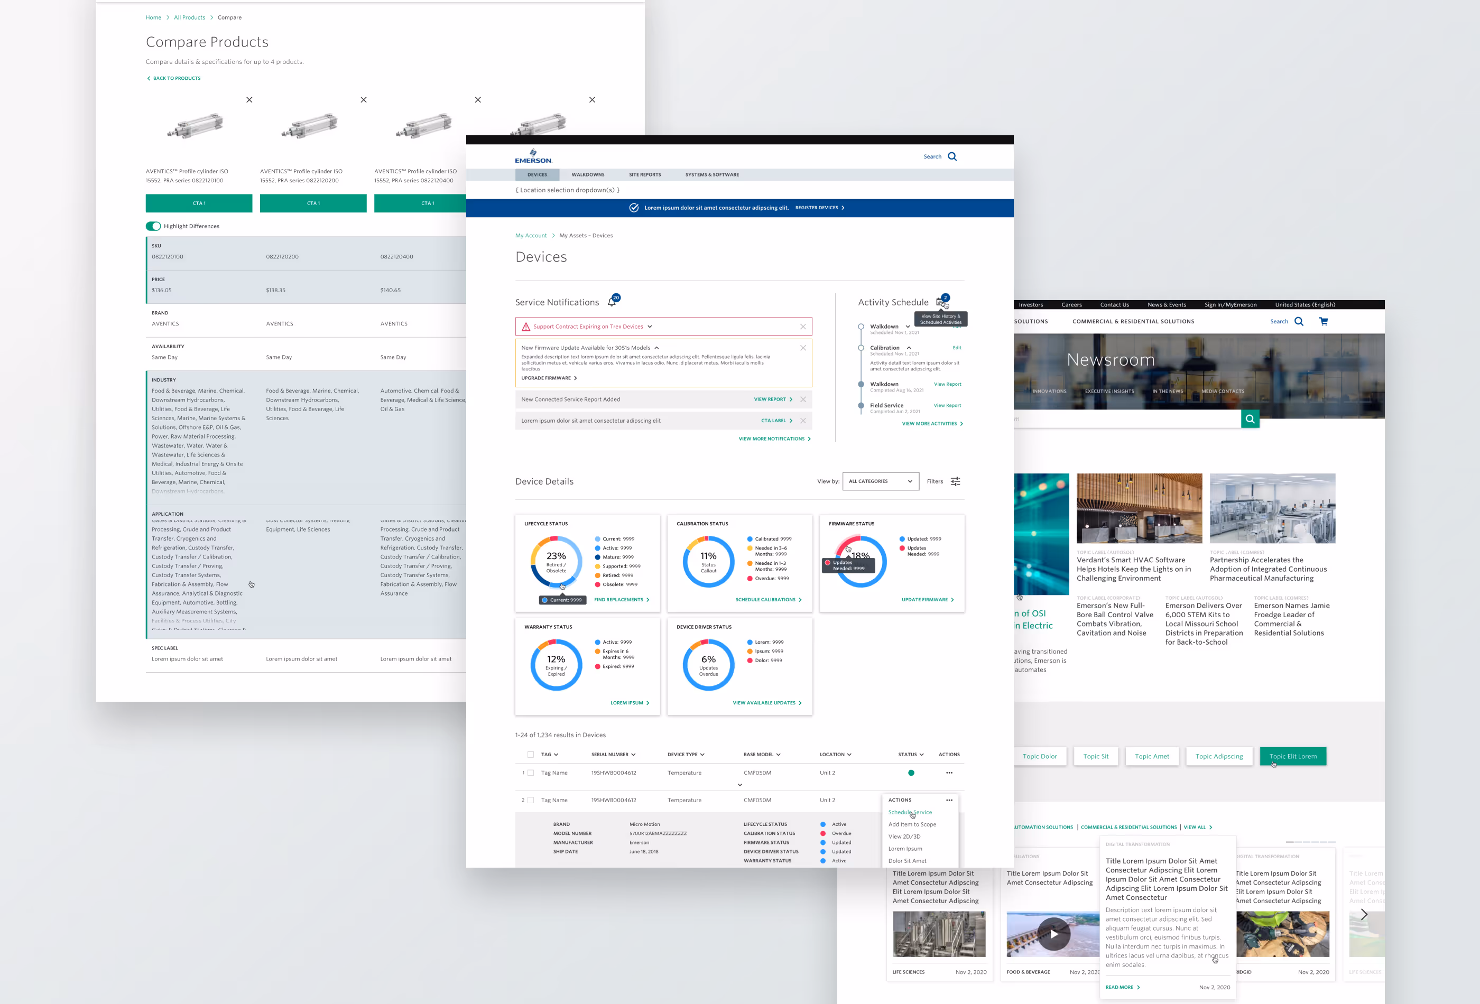Play the Food & Beverage video
The height and width of the screenshot is (1004, 1480).
pos(1053,934)
